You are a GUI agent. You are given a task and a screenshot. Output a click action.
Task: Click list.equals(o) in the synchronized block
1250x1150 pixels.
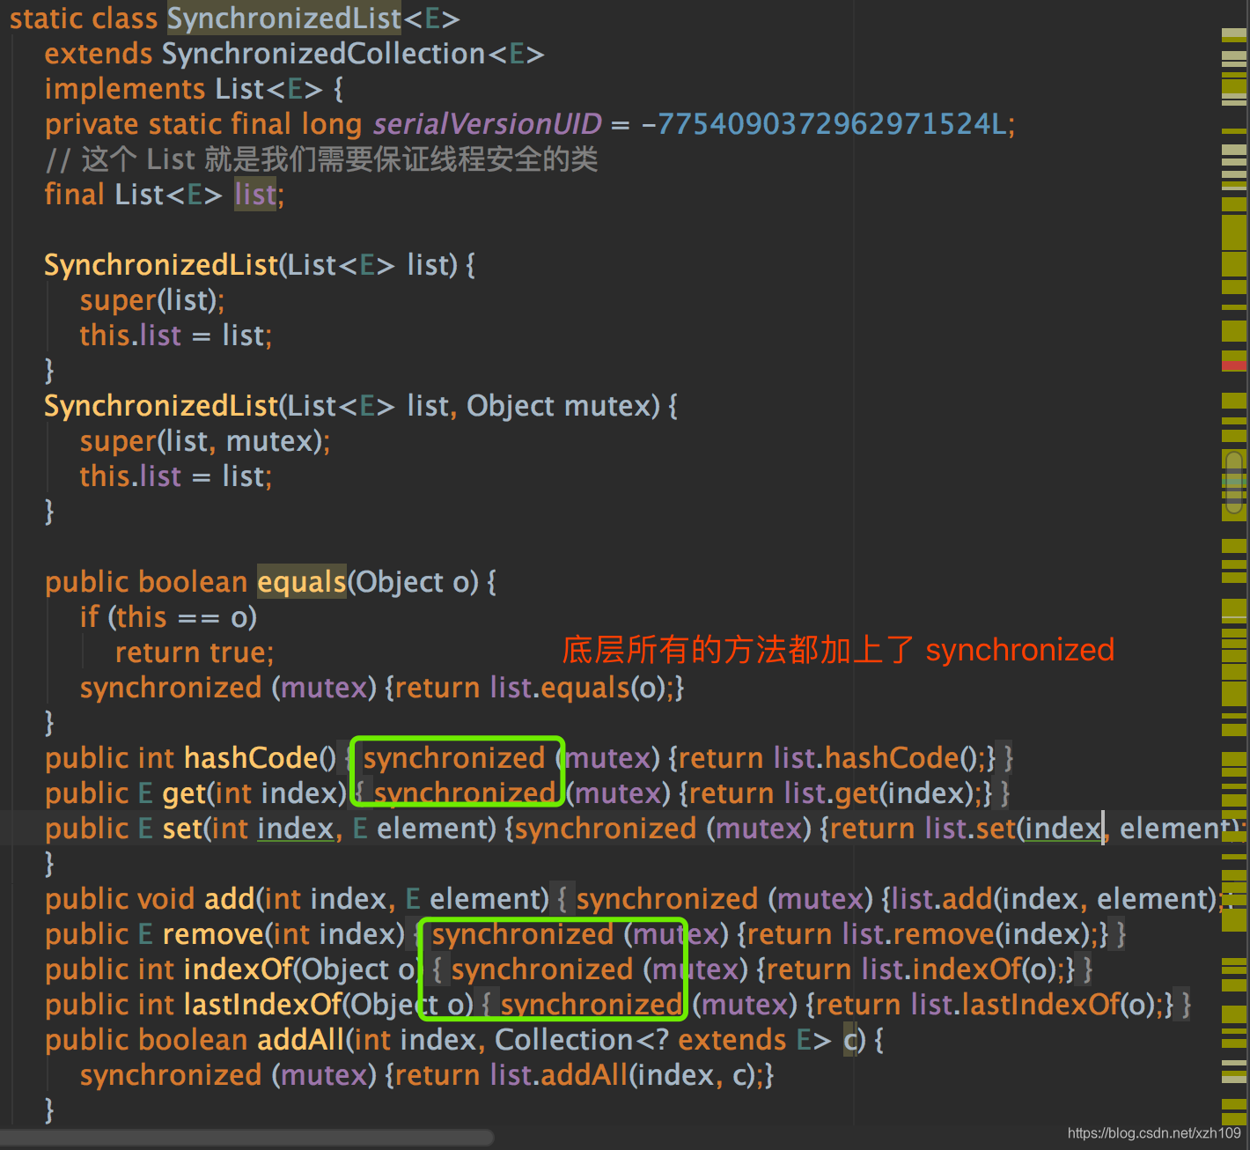point(577,688)
